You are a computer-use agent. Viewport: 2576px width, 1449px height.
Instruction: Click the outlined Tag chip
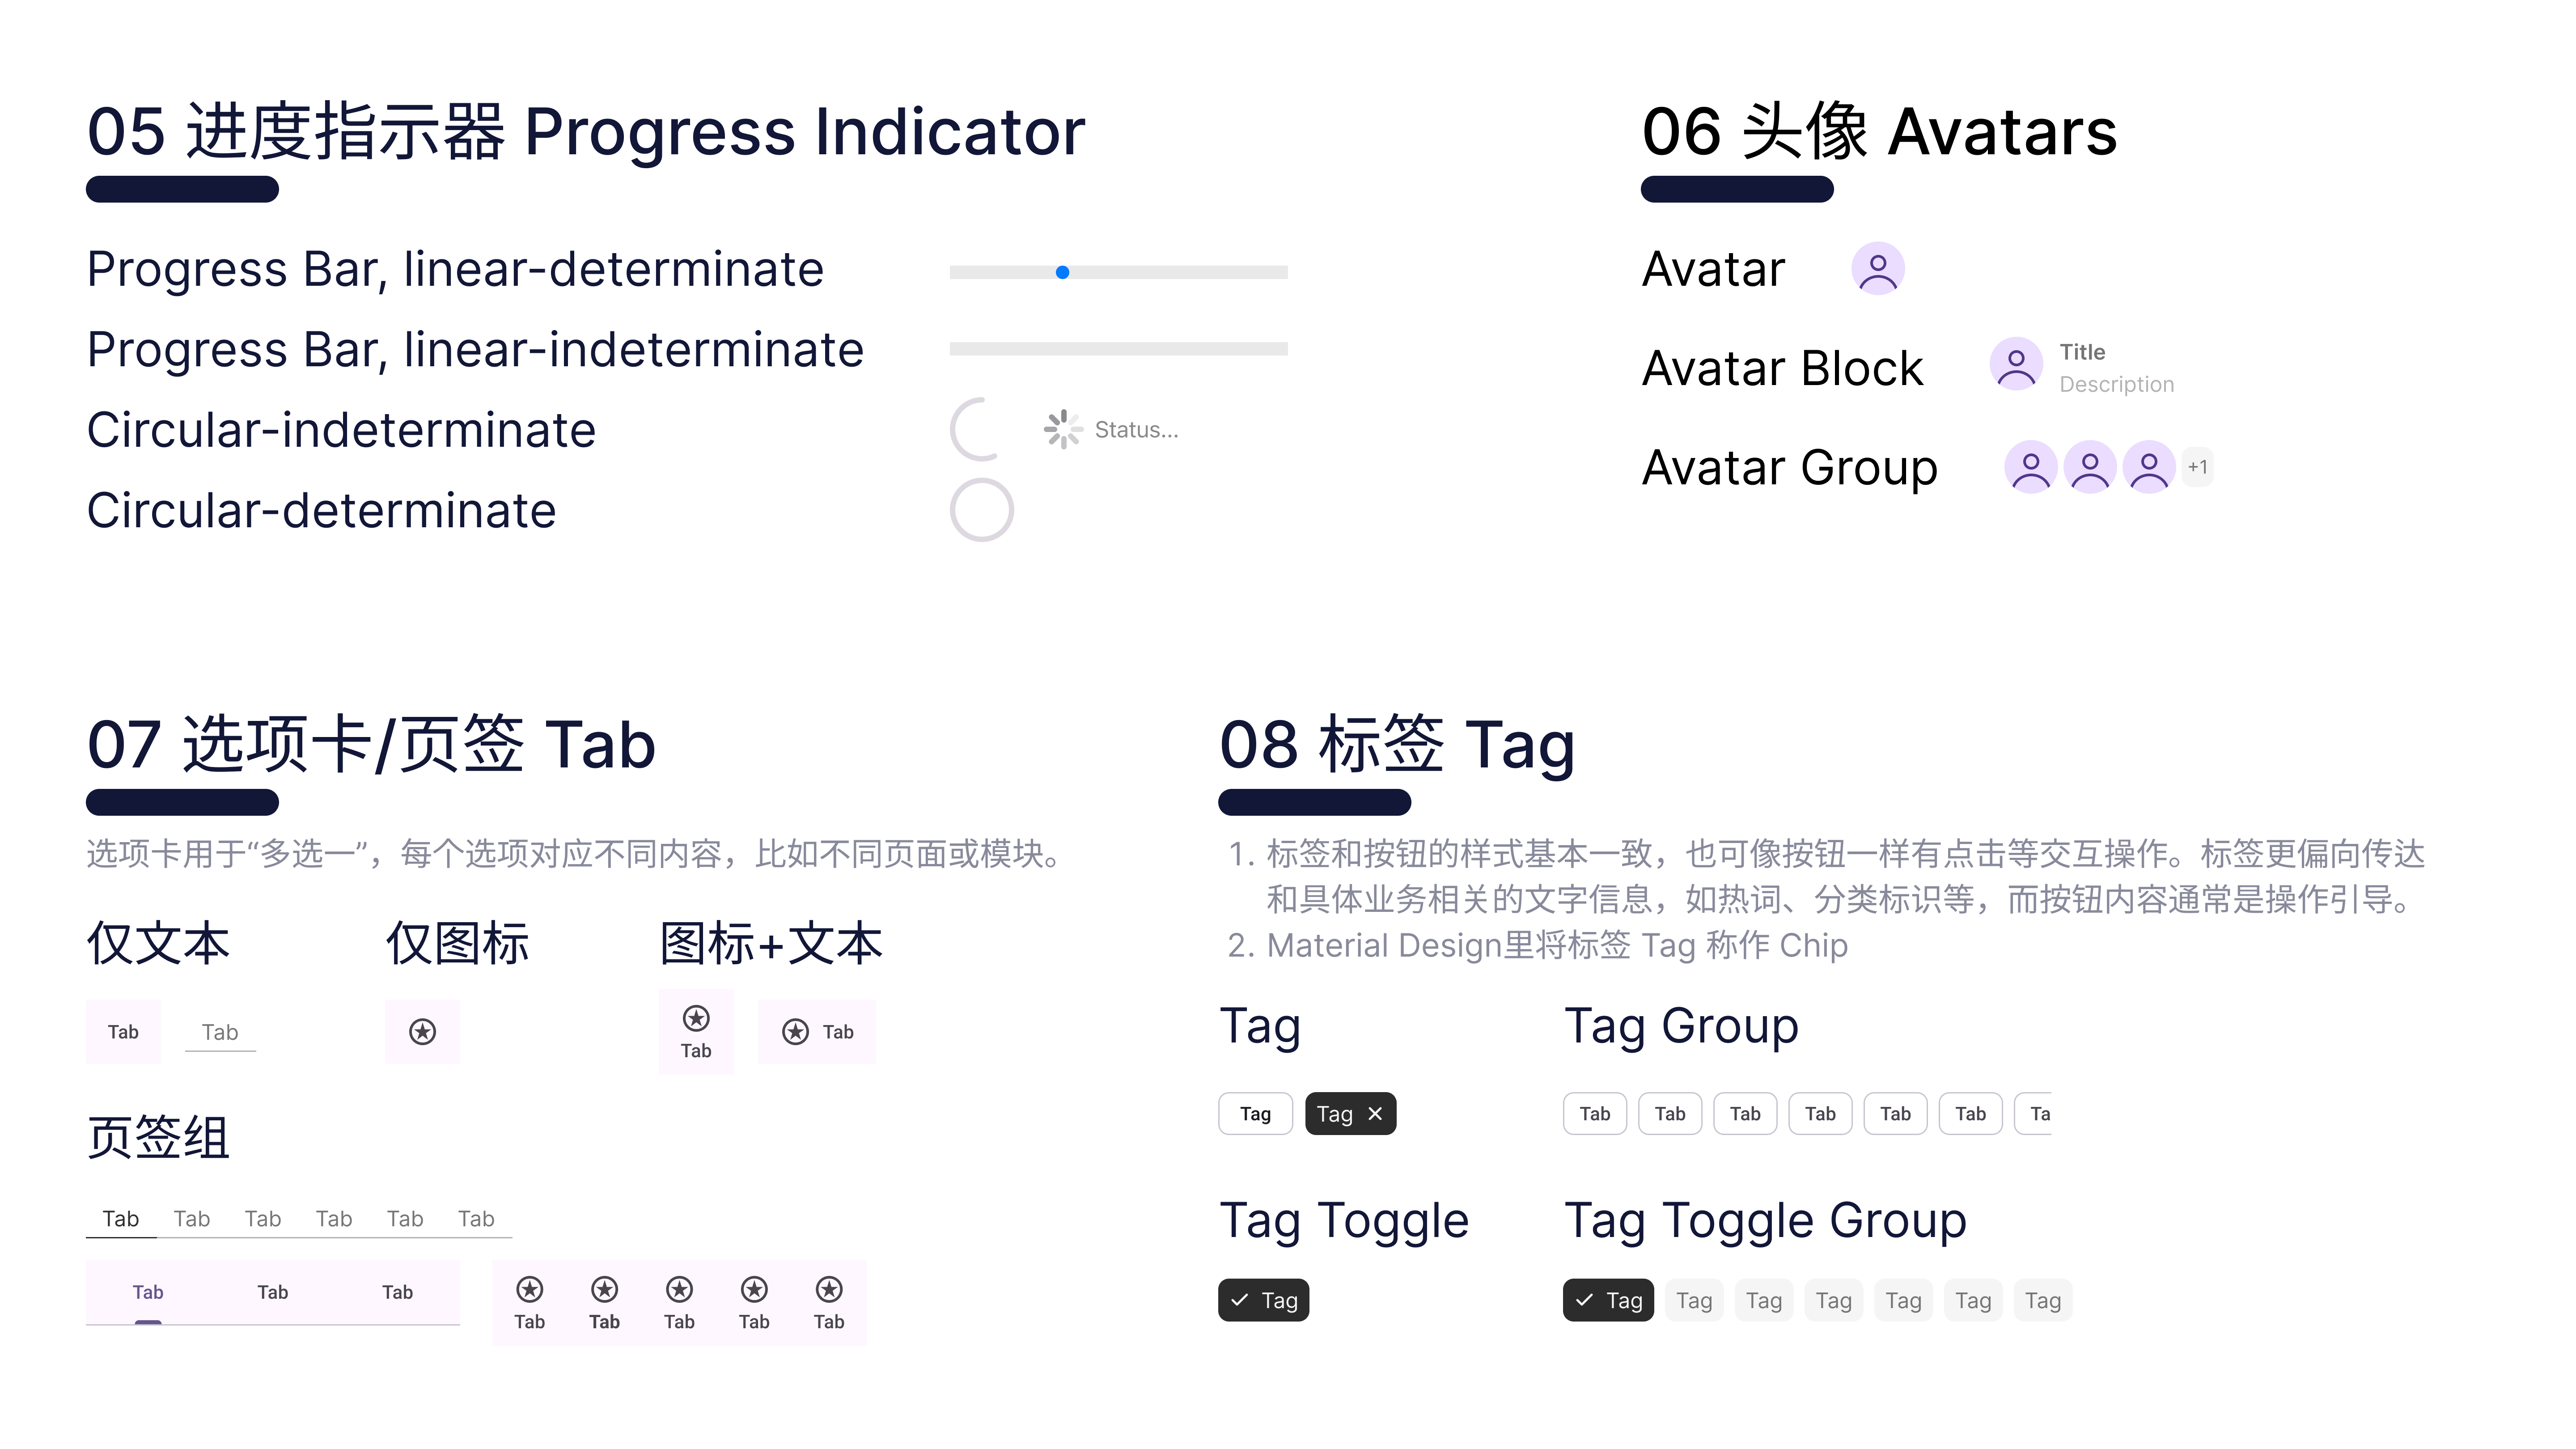pos(1255,1113)
